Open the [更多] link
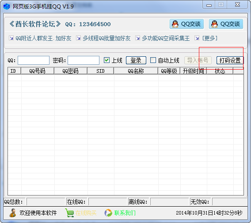This screenshot has width=251, height=223. 210,38
